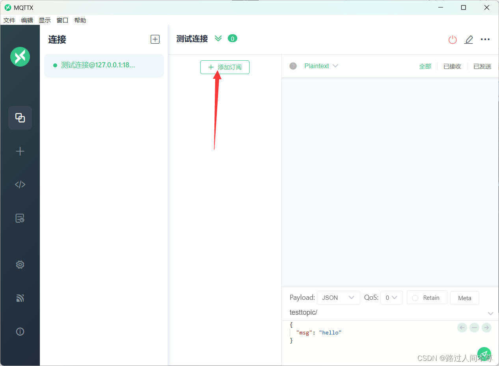This screenshot has height=366, width=499.
Task: Open the 文件 menu
Action: click(x=9, y=20)
